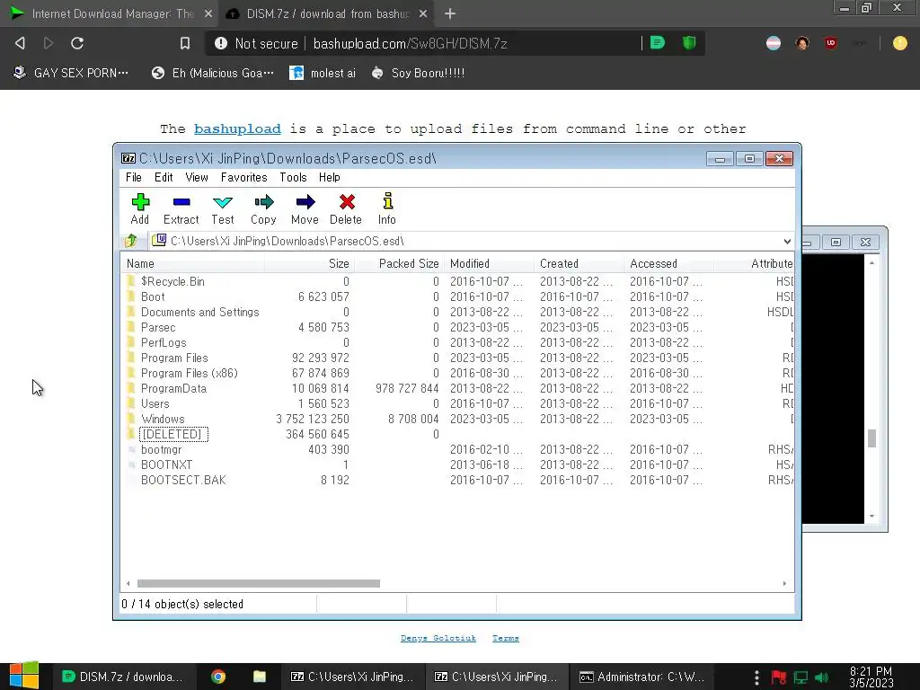
Task: Open the green shield extension icon
Action: point(689,43)
